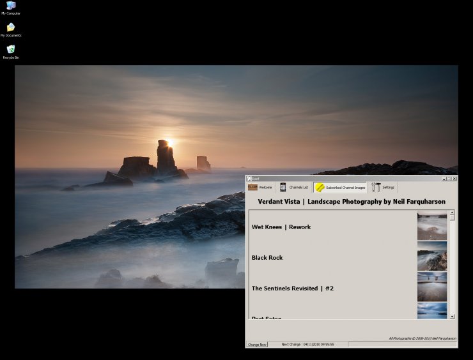Close the channel images app window
This screenshot has width=473, height=360.
pyautogui.click(x=454, y=179)
